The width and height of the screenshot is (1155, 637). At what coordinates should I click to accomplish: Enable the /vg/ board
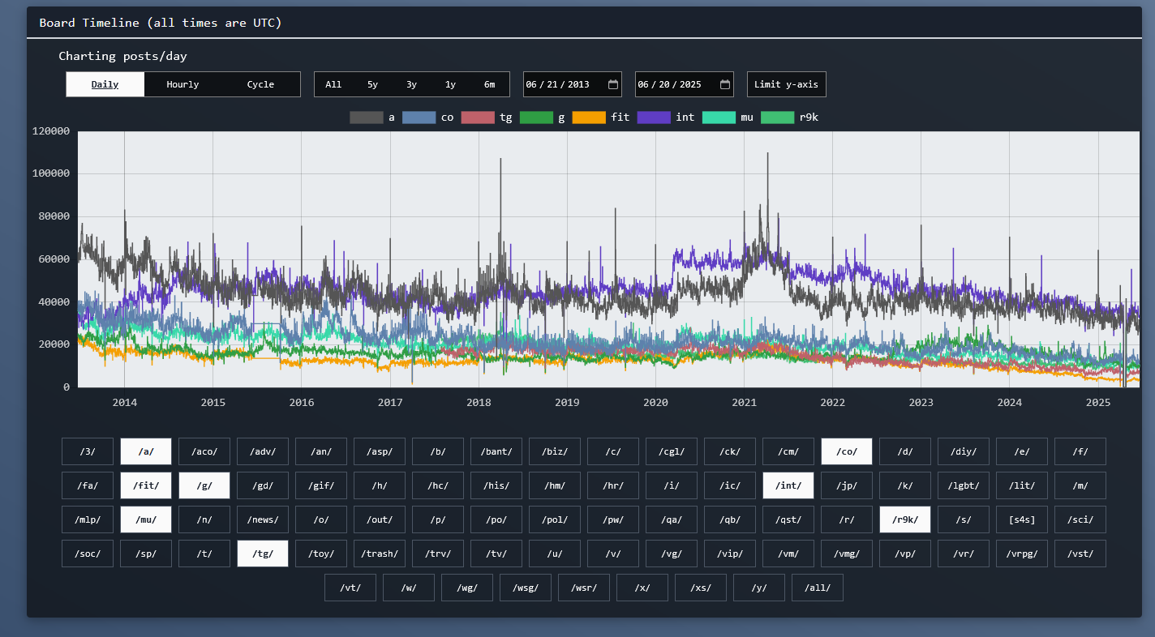[x=672, y=554]
